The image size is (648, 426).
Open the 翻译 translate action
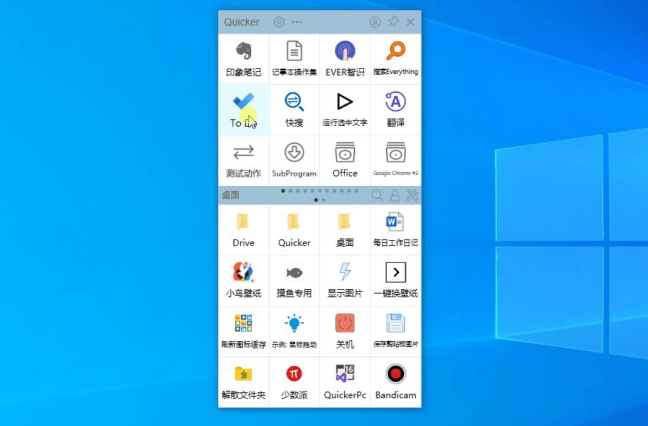click(396, 110)
